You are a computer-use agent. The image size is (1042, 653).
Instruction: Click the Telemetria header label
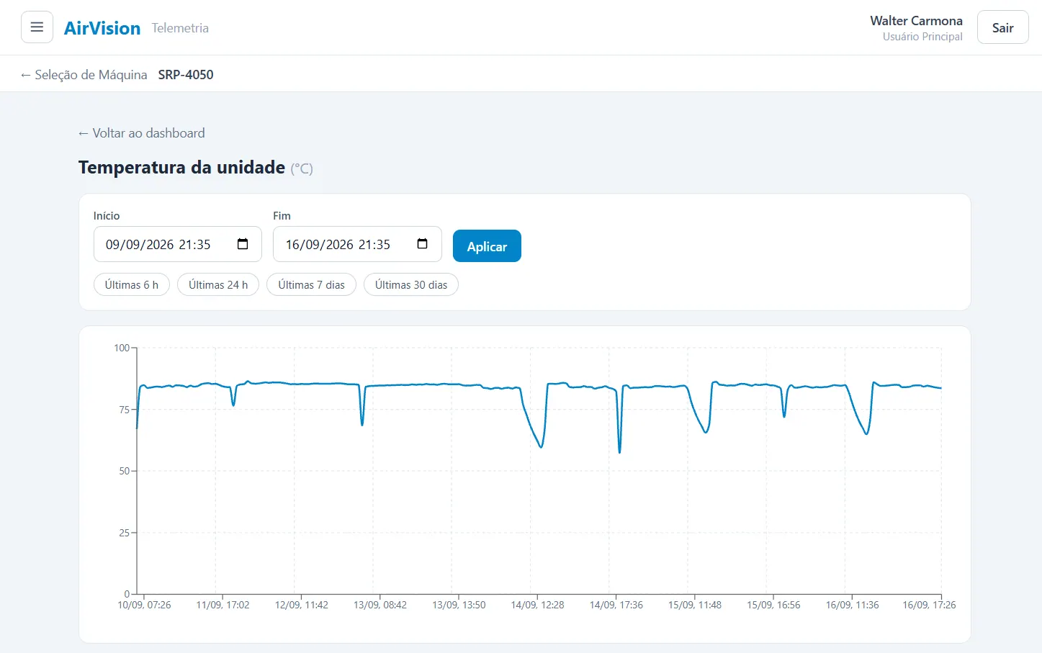pyautogui.click(x=180, y=28)
